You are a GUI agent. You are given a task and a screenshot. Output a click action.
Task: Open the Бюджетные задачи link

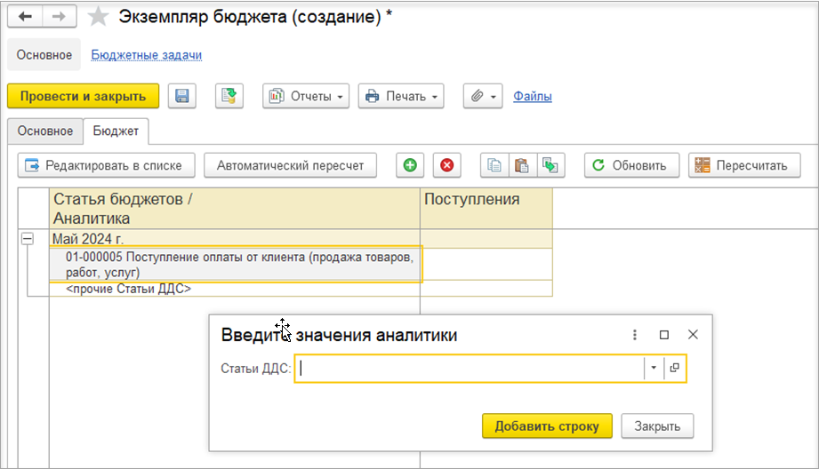point(147,55)
